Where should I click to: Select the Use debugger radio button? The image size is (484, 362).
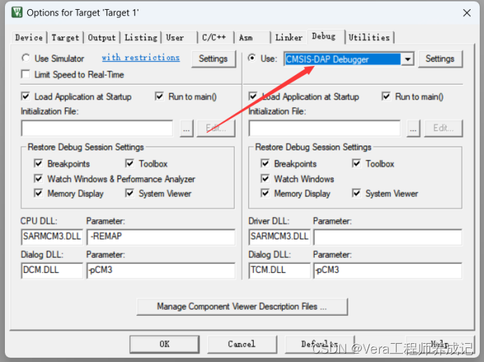click(x=252, y=58)
